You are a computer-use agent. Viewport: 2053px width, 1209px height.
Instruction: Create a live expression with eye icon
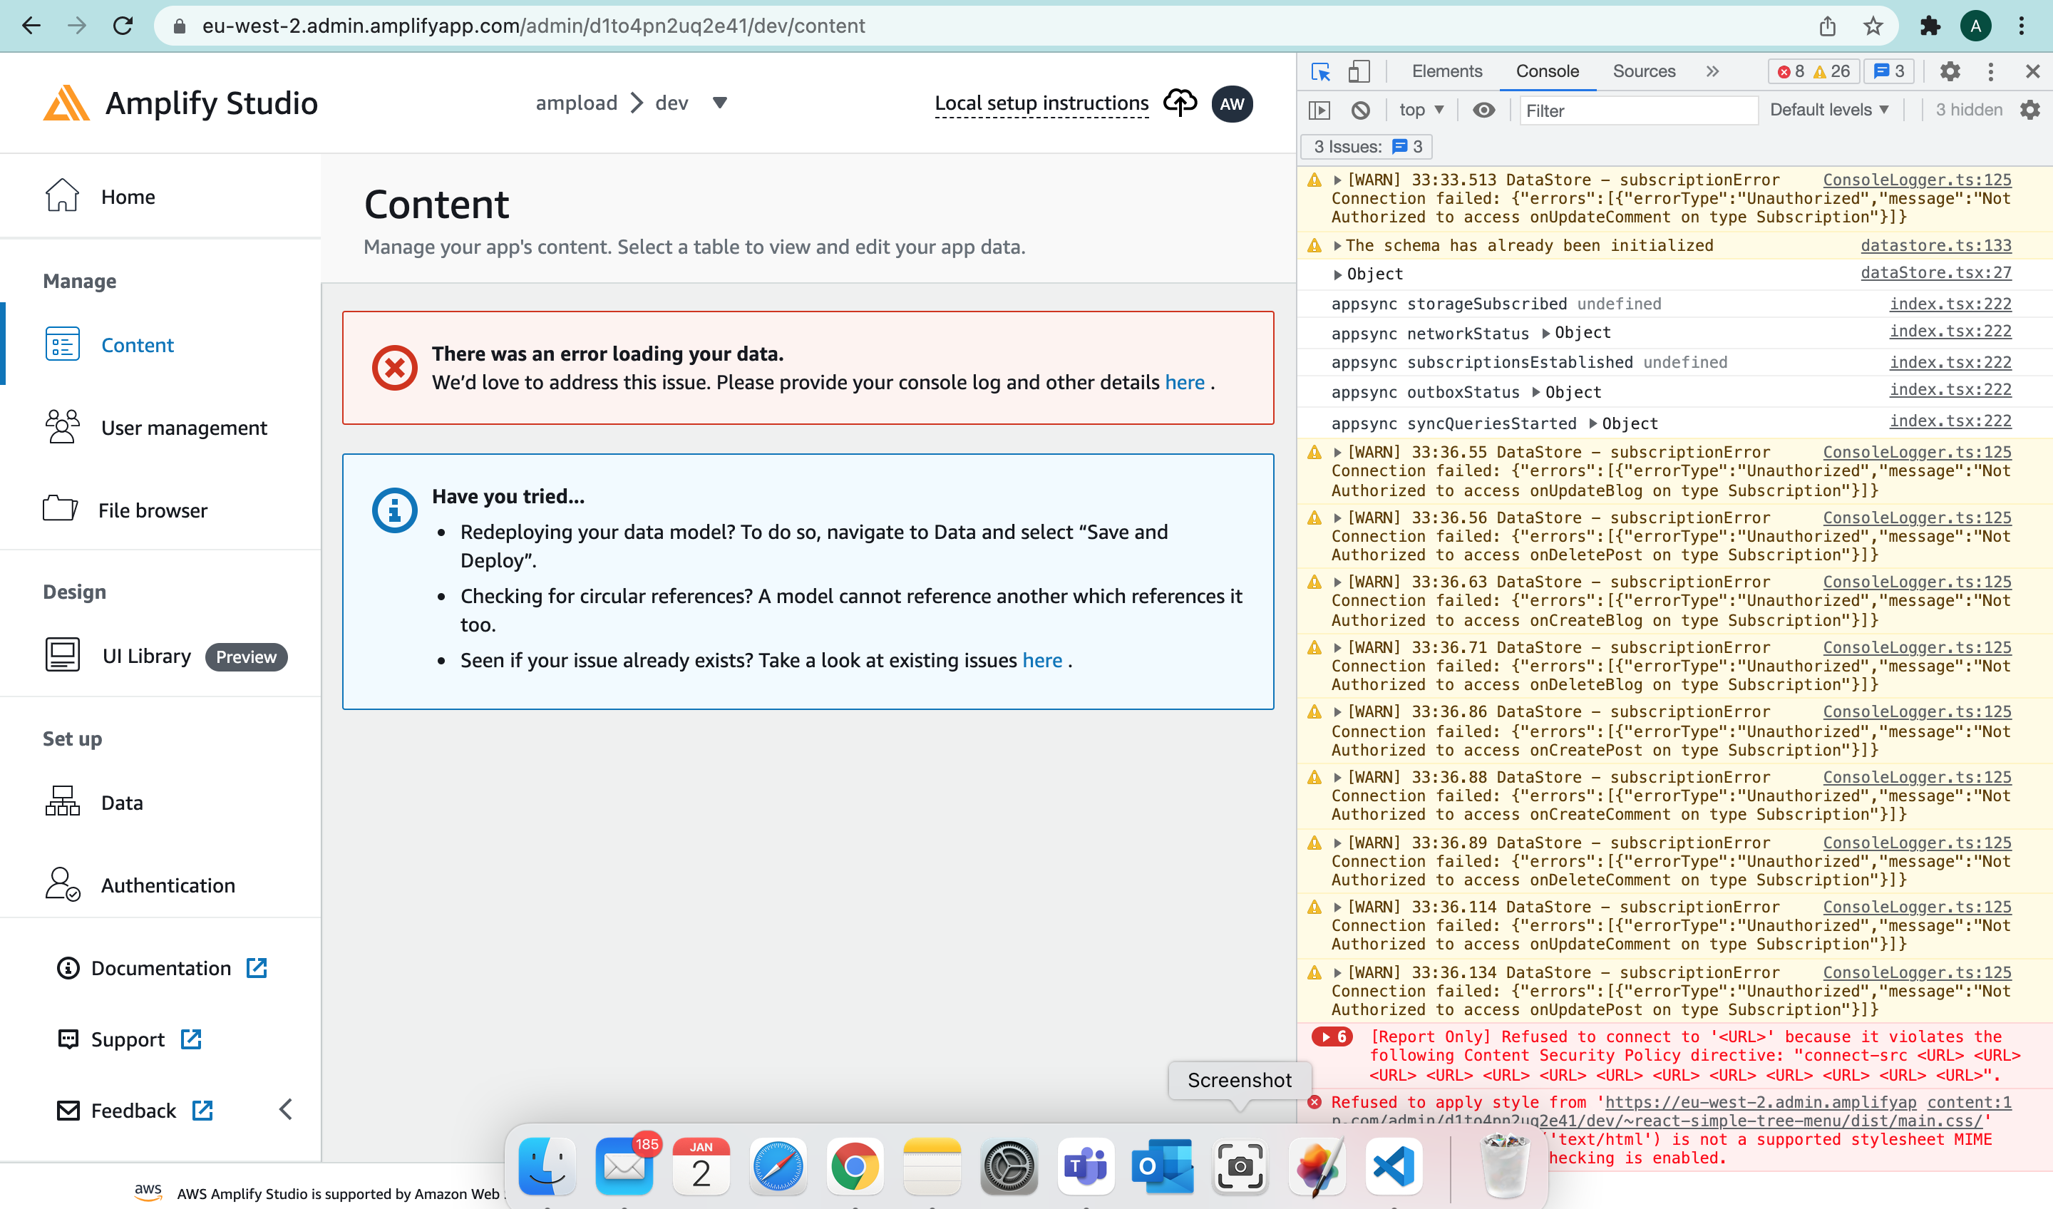[1484, 110]
